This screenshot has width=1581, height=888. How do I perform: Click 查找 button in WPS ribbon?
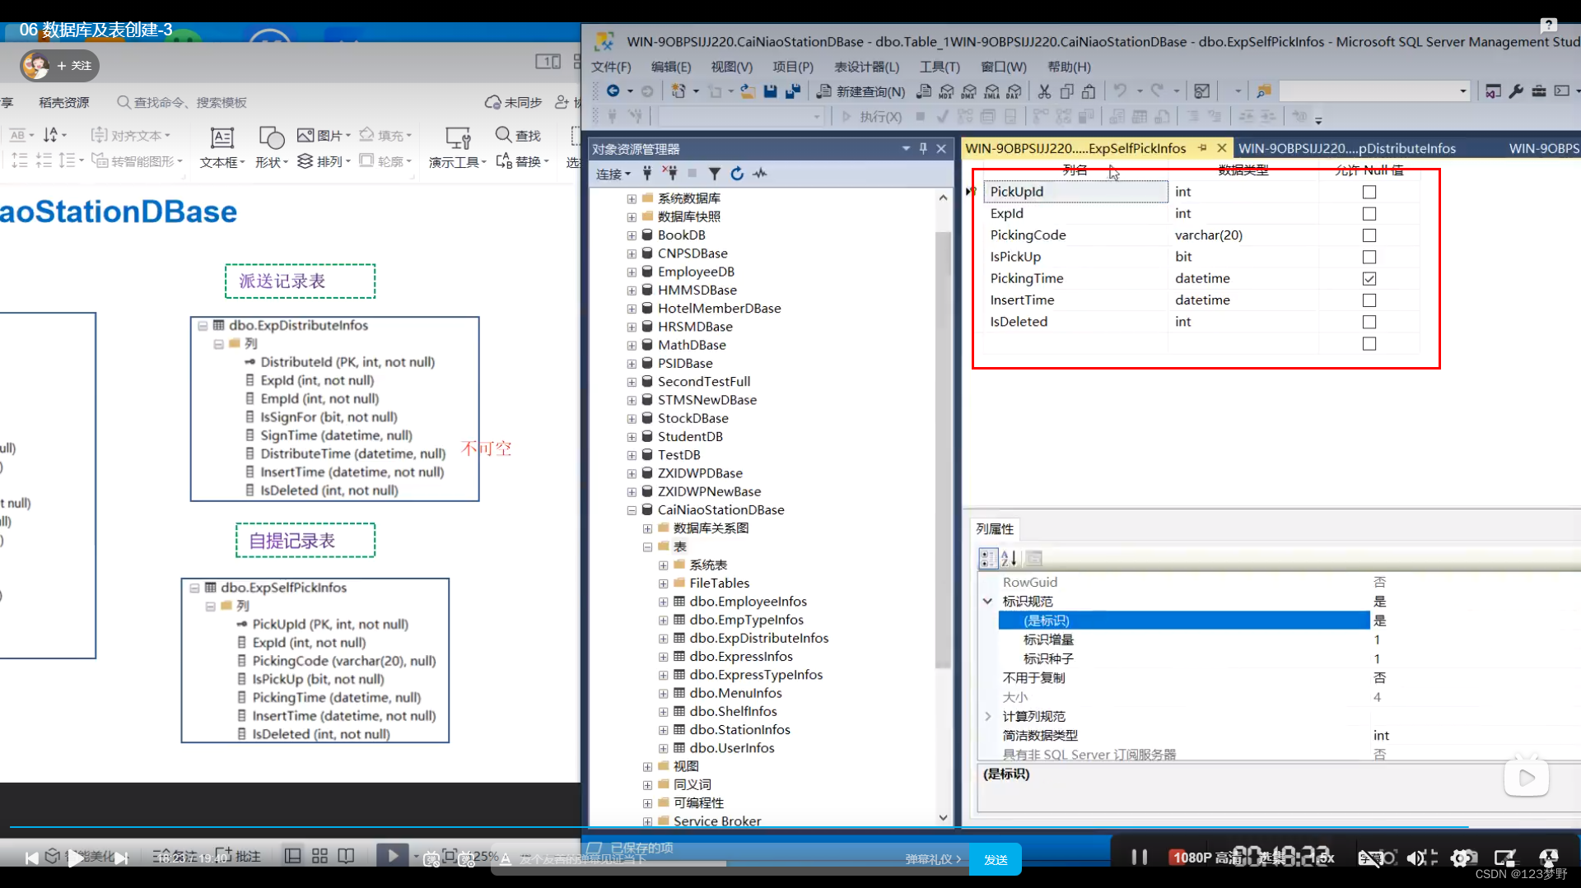(518, 135)
